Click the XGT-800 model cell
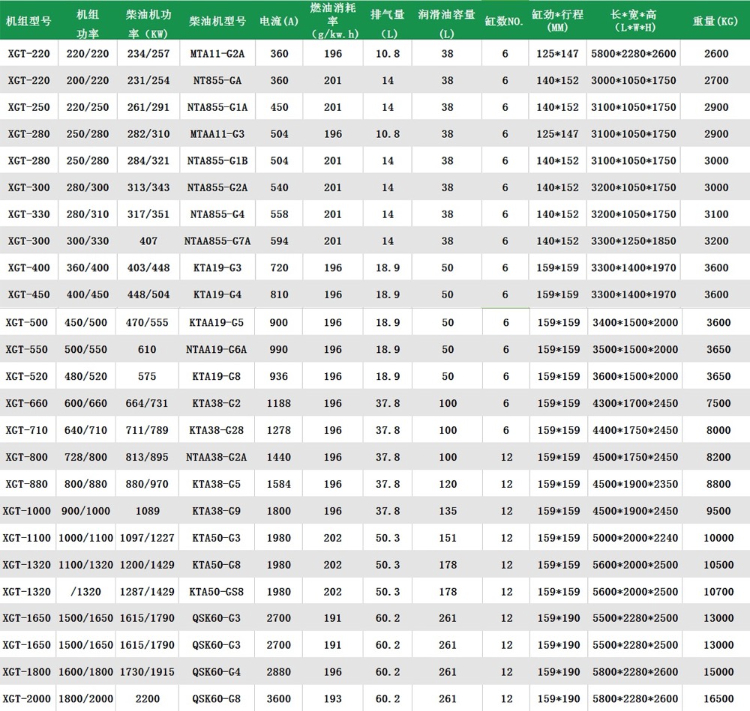This screenshot has width=750, height=711. pyautogui.click(x=27, y=457)
